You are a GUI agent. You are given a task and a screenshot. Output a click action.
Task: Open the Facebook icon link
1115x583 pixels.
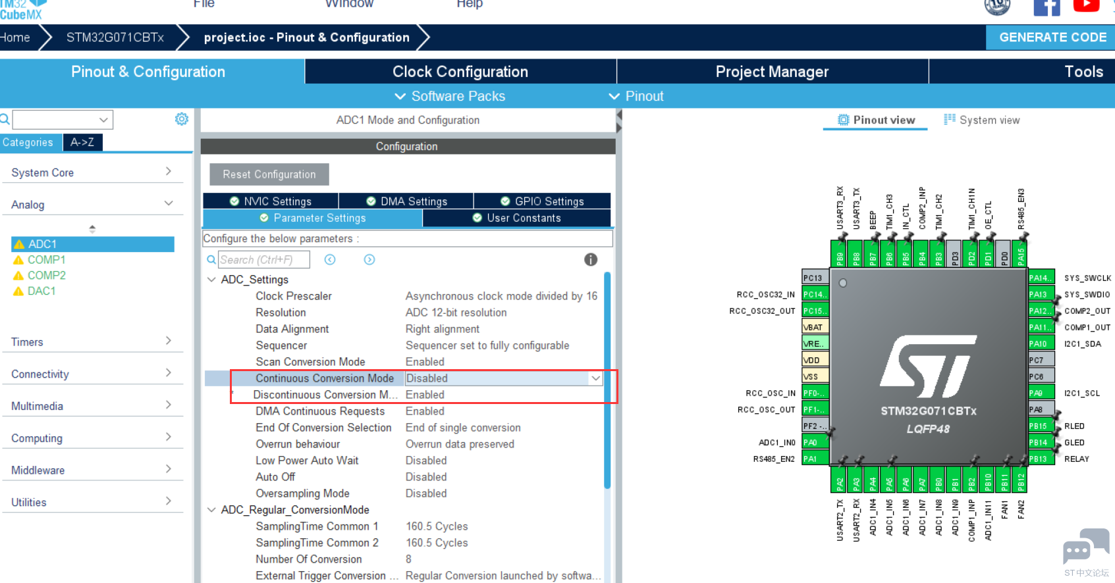(x=1046, y=7)
